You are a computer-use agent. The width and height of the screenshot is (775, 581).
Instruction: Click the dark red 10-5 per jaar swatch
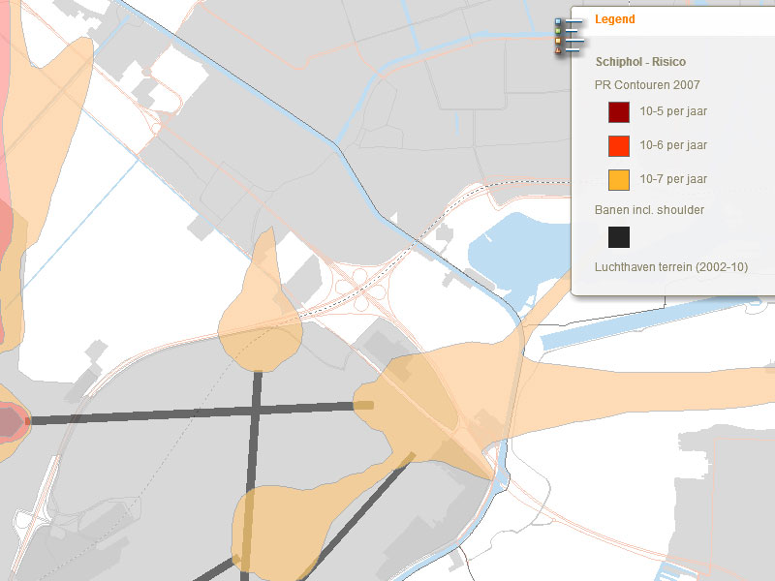click(x=619, y=112)
